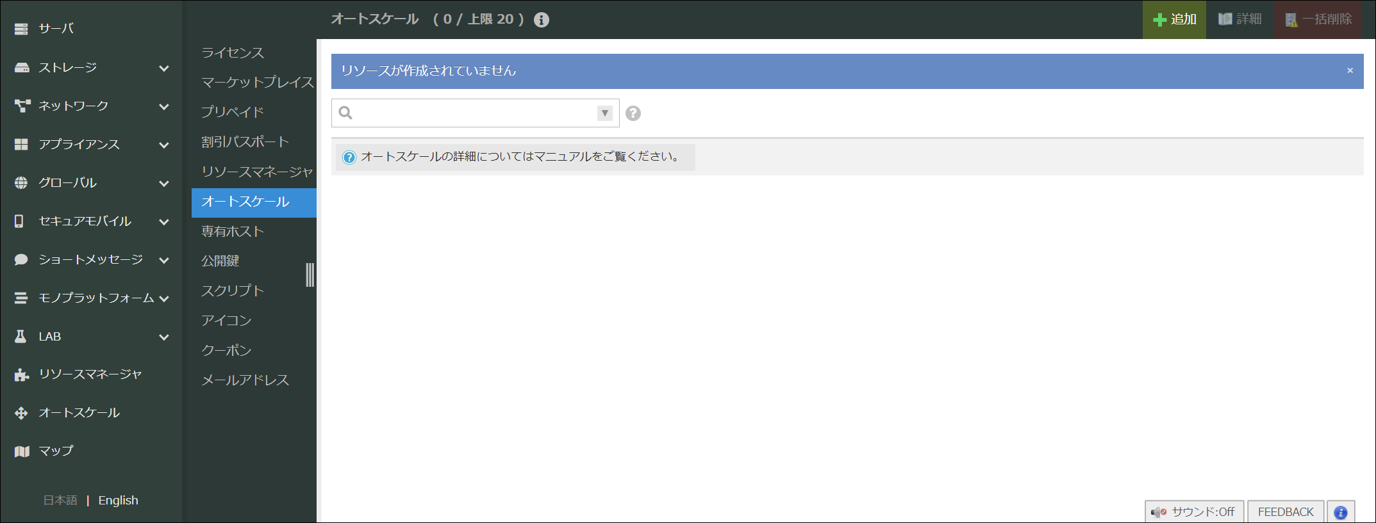
Task: Open the スクリプト submenu item
Action: tap(233, 291)
